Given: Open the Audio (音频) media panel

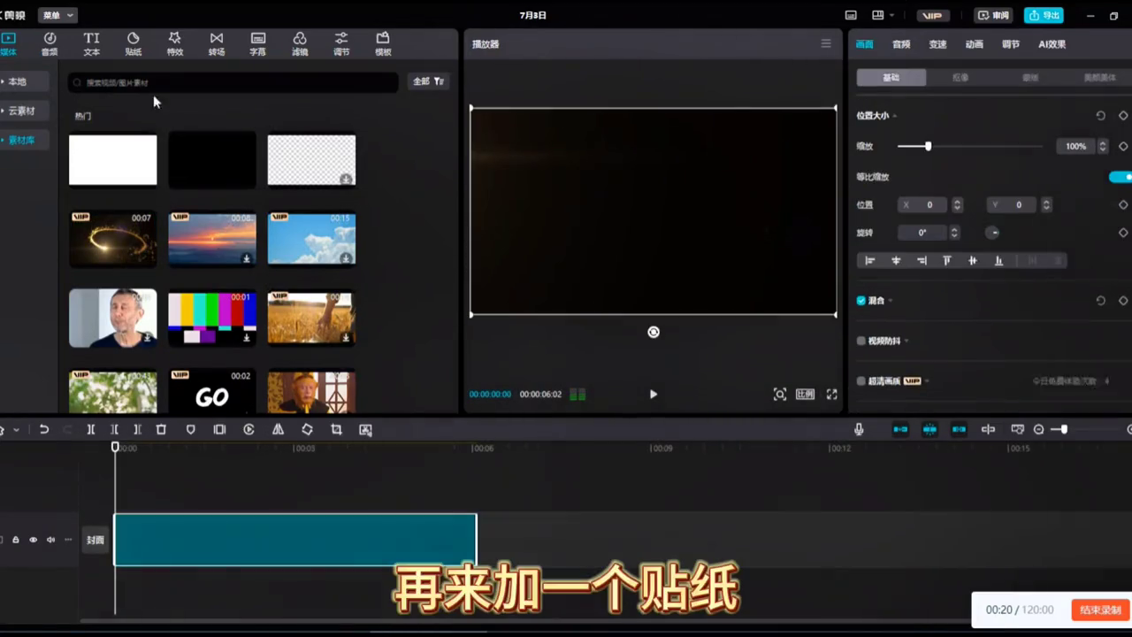Looking at the screenshot, I should 50,44.
